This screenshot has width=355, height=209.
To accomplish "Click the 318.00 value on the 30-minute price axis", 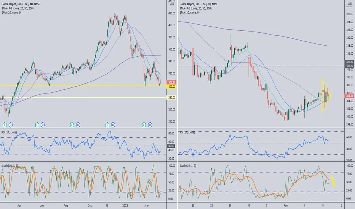I will click(x=350, y=46).
